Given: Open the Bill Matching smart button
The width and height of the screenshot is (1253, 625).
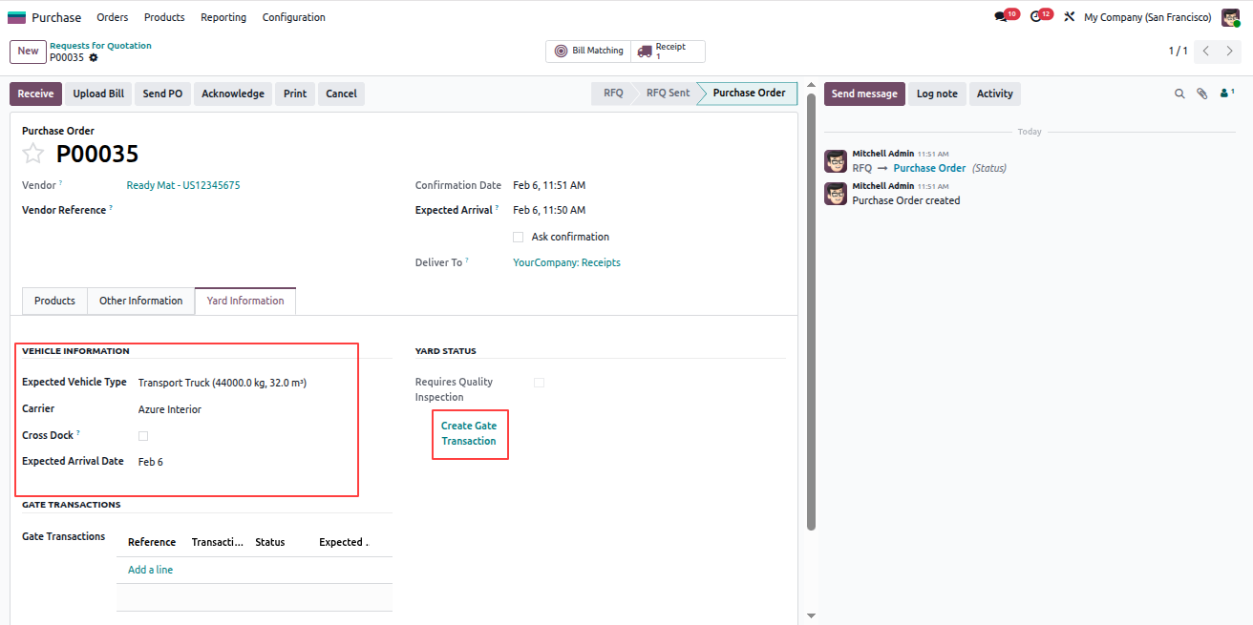Looking at the screenshot, I should click(588, 52).
